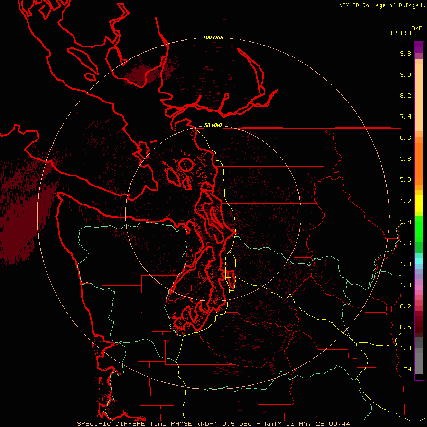Pick the yellow segment of the color bar
Image resolution: width=427 pixels, height=427 pixels.
(x=419, y=203)
